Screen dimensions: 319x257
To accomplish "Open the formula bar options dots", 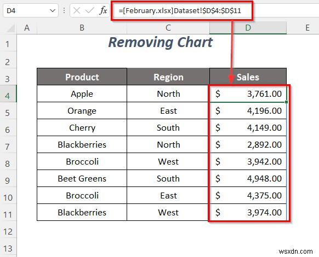I will [x=64, y=10].
